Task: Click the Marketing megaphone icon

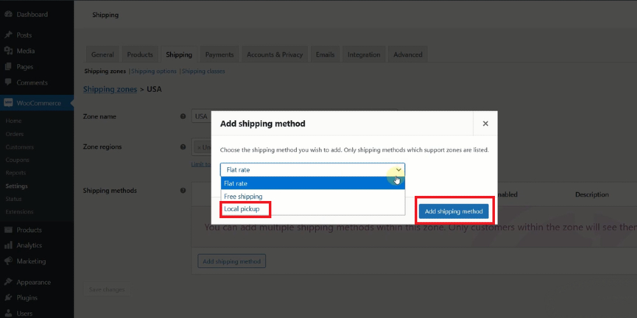Action: 8,261
